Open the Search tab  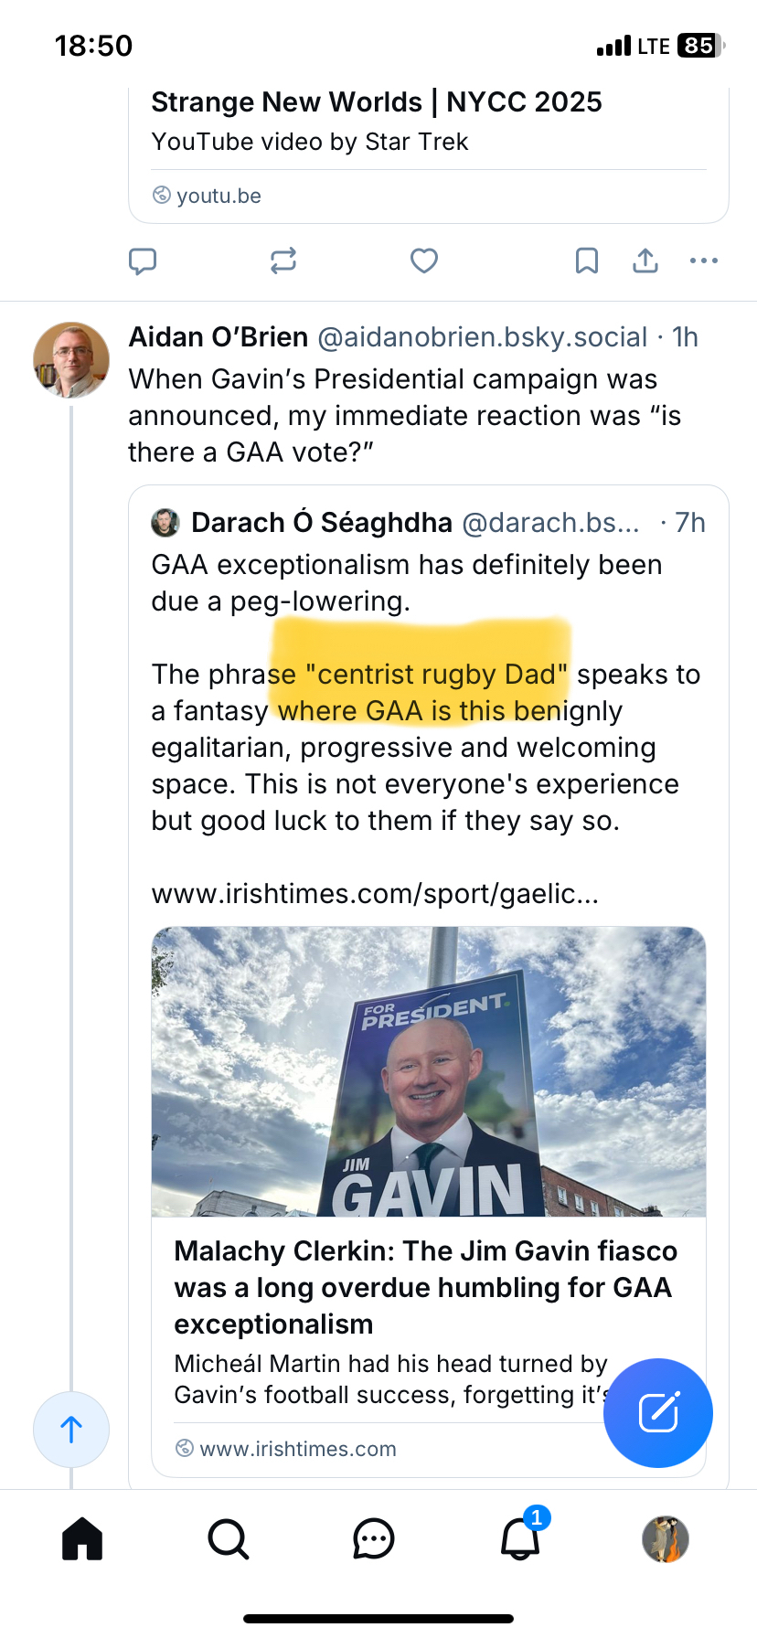click(x=228, y=1539)
